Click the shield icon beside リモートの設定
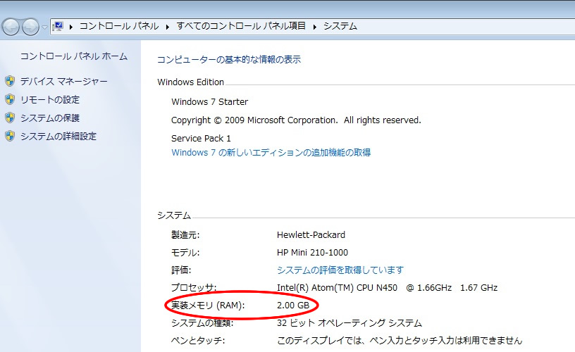The image size is (575, 352). point(10,100)
